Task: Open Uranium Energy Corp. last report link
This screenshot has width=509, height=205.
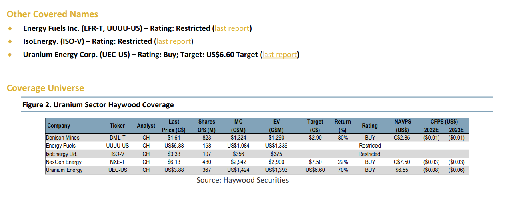Action: click(x=280, y=55)
